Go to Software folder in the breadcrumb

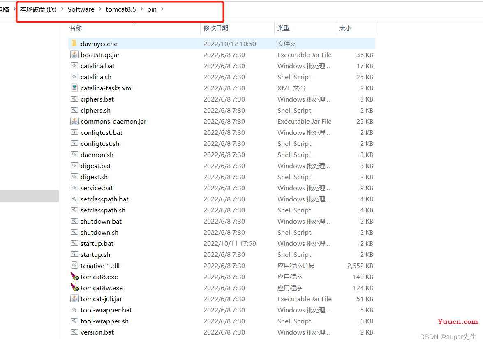[x=81, y=9]
